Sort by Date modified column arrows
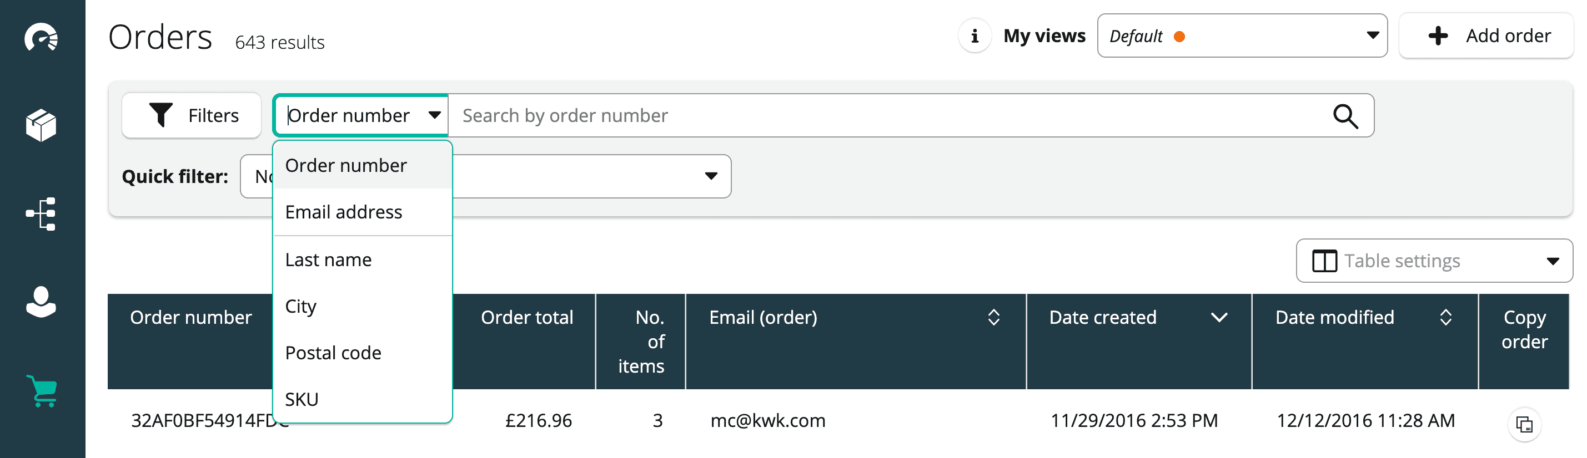 click(x=1445, y=318)
